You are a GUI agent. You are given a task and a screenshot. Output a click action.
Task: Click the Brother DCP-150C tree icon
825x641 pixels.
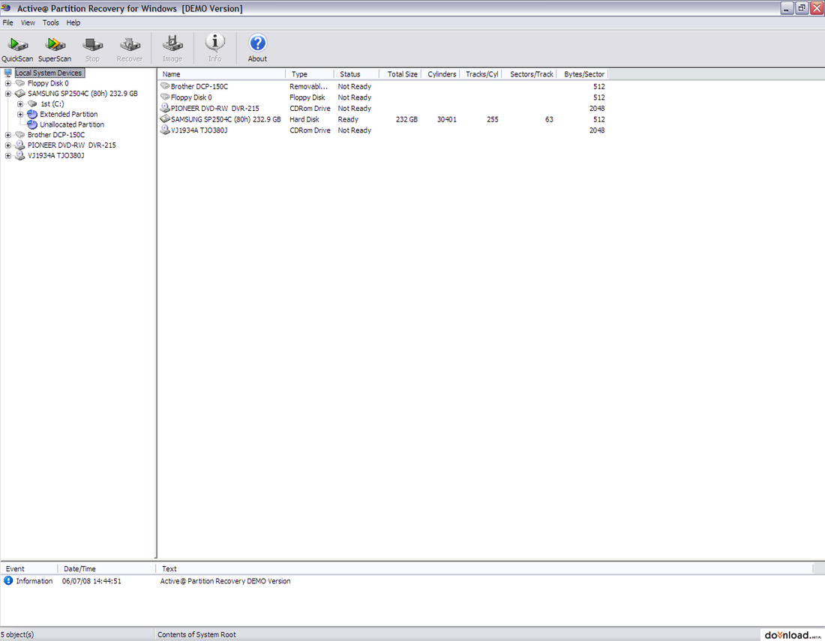20,135
